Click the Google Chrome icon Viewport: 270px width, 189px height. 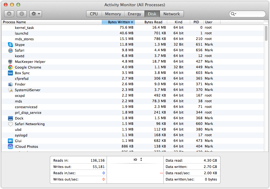pyautogui.click(x=10, y=67)
